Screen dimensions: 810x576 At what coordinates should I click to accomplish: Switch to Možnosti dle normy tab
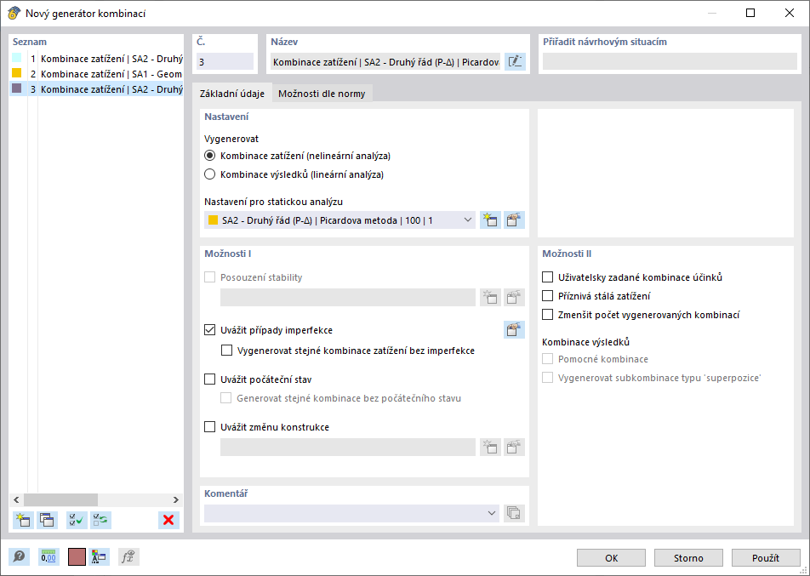[322, 94]
